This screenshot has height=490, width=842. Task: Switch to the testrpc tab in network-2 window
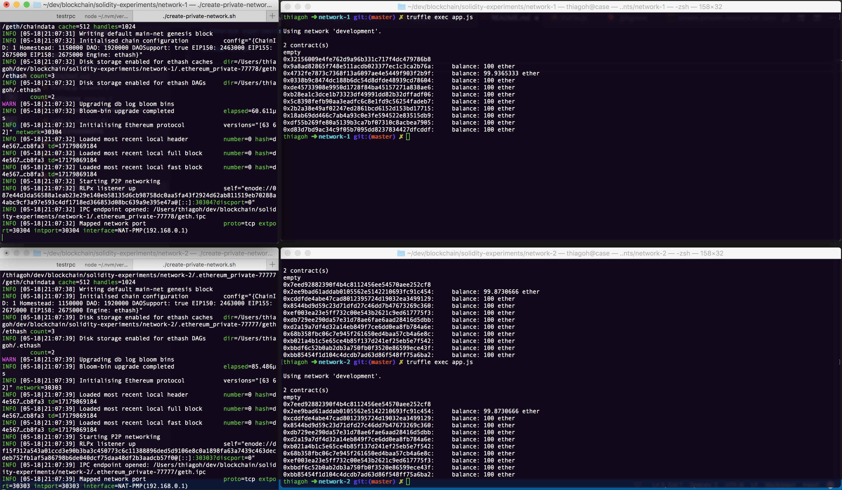tap(66, 265)
